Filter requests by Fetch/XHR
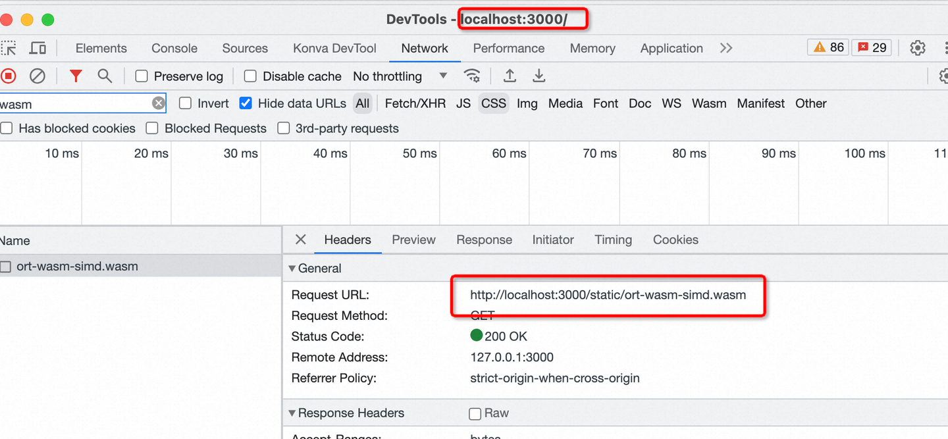Screen dimensions: 948x439 pos(415,103)
